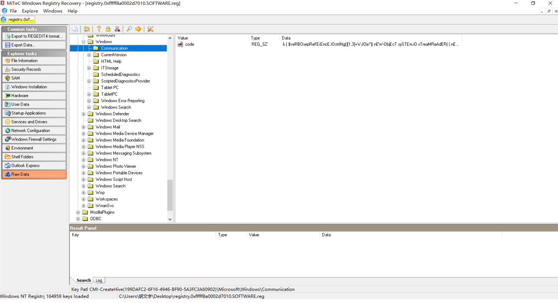The image size is (558, 303).
Task: Open the Help menu
Action: click(72, 11)
